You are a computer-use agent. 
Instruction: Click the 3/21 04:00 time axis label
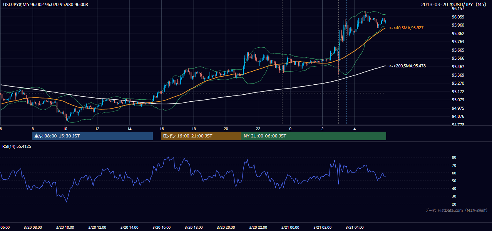pos(354,227)
